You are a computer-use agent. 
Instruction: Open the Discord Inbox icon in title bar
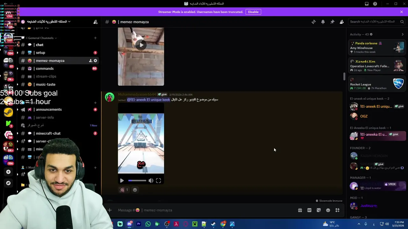tap(367, 4)
